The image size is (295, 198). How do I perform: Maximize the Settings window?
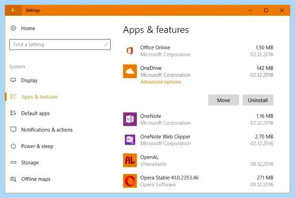(x=266, y=10)
